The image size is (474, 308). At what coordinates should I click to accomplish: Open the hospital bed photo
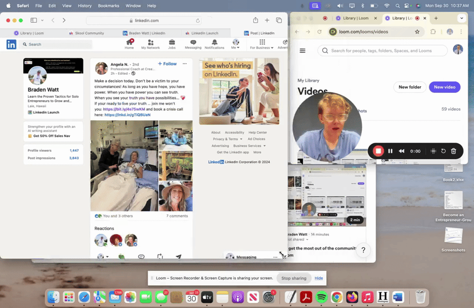[x=124, y=166]
